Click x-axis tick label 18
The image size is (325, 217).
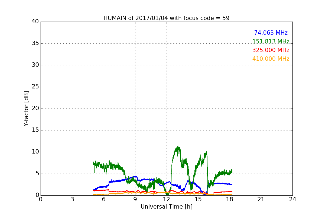(229, 199)
